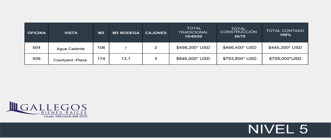This screenshot has width=331, height=140.
Task: Click the $793,800* USD construction price
Action: (x=239, y=59)
